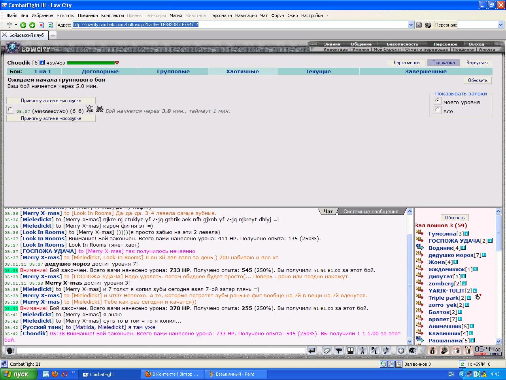Switch to Системные сообщения chat tab
This screenshot has width=506, height=380.
[x=371, y=211]
